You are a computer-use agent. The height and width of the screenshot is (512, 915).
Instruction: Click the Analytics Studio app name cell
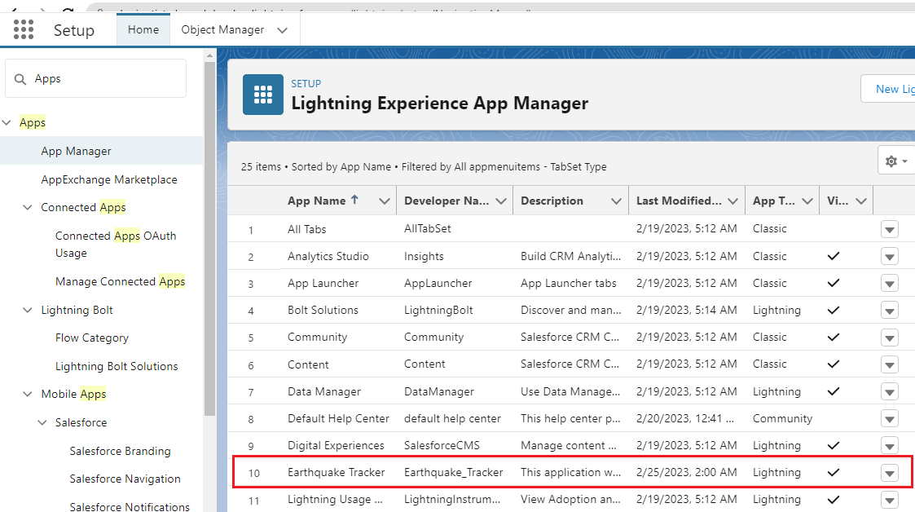point(328,256)
